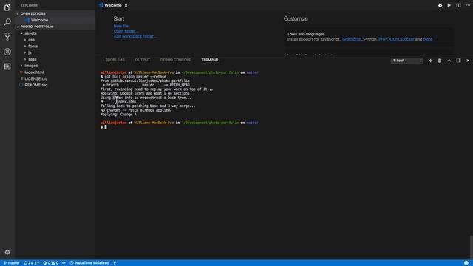Viewport: 473px width, 266px height.
Task: Click the PHP language link
Action: 383,39
